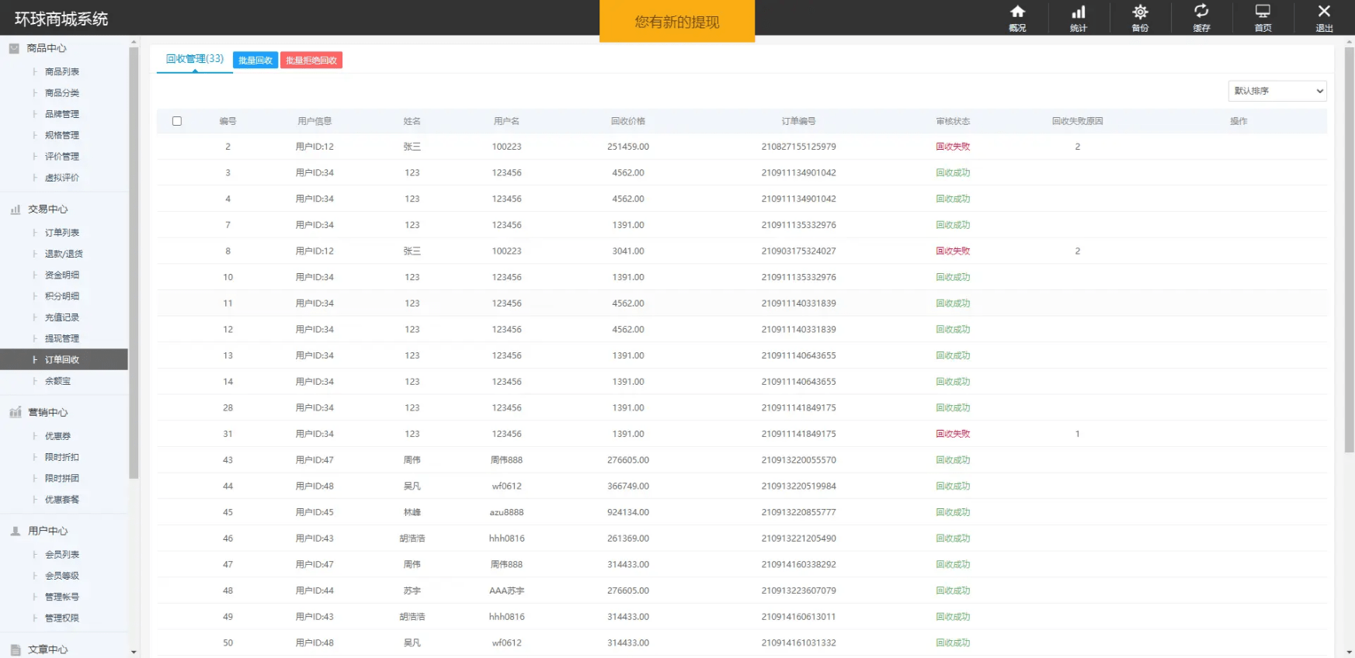This screenshot has width=1355, height=658.
Task: Click the sidebar vertical scrollbar
Action: (x=134, y=264)
